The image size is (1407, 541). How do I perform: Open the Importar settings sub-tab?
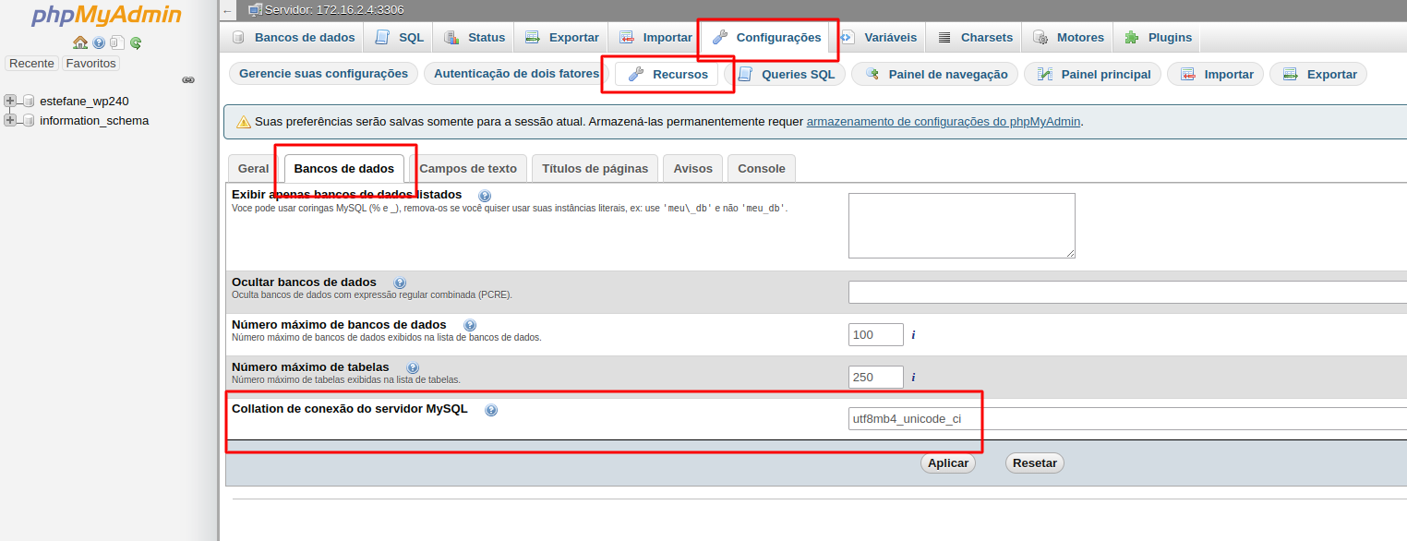(1216, 74)
